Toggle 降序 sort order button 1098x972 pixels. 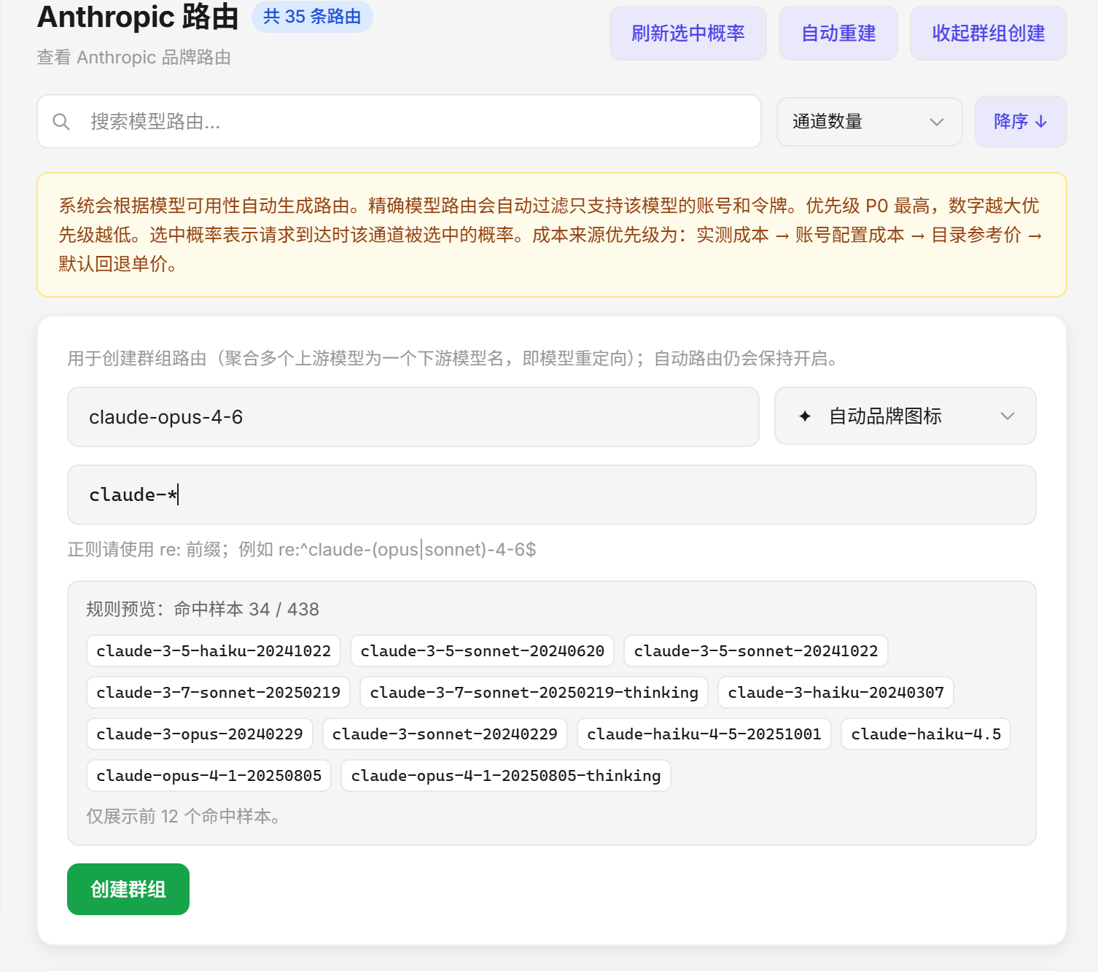tap(1021, 122)
